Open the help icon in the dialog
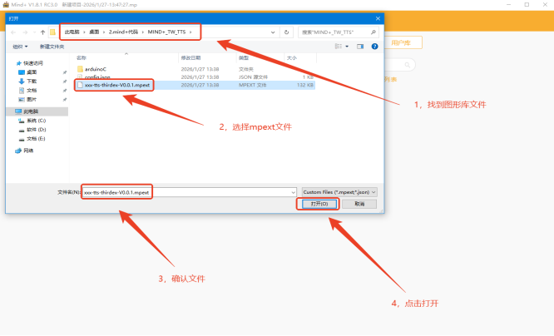Viewport: 554px width, 336px height. pyautogui.click(x=374, y=47)
